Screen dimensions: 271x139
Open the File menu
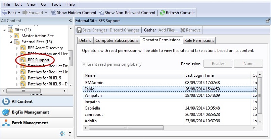[x=7, y=4]
